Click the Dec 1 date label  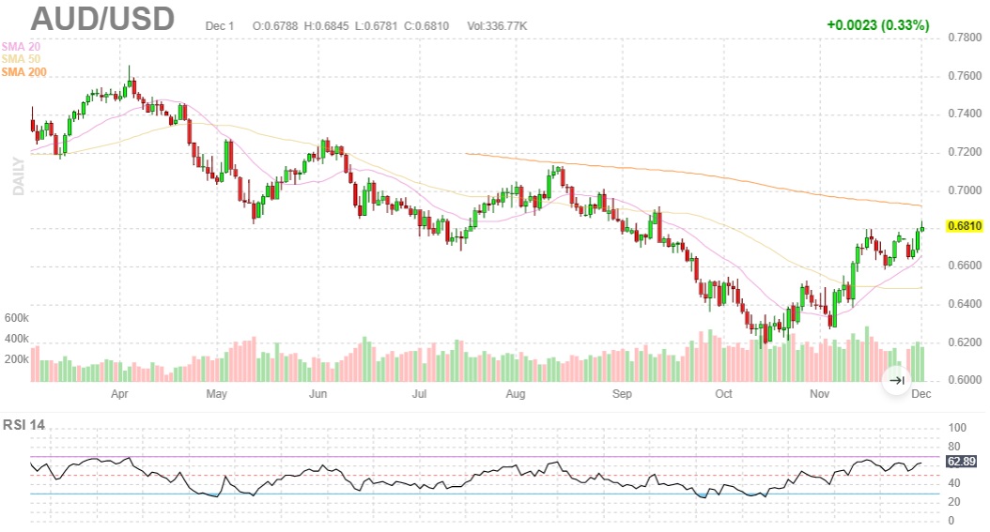(220, 26)
